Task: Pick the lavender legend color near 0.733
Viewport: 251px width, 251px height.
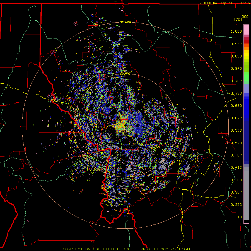Action: [246, 89]
